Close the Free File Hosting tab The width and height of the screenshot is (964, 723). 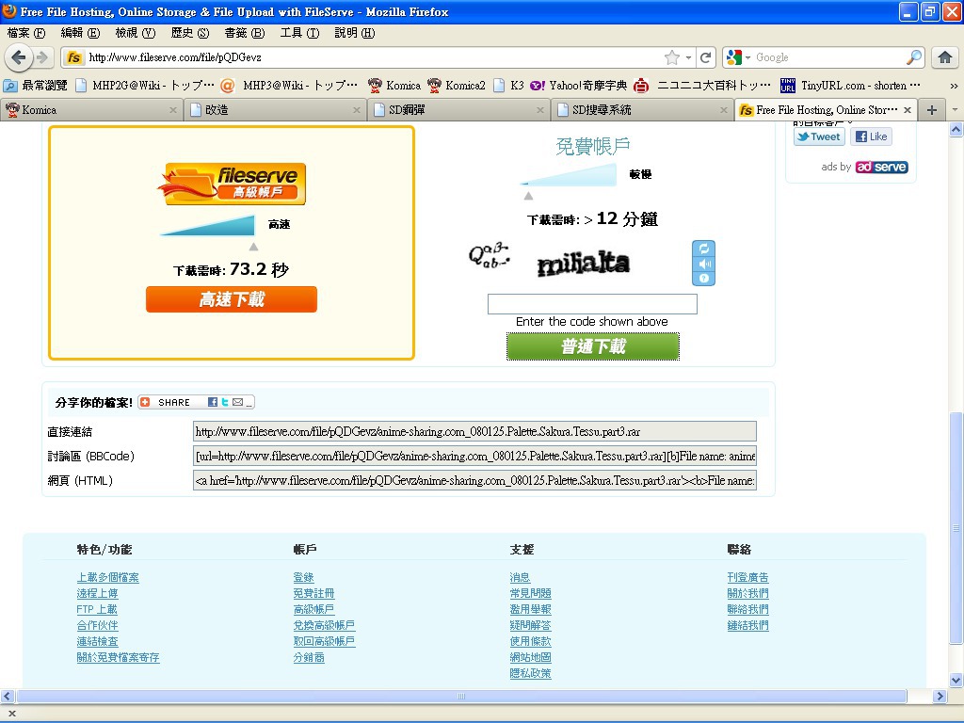pyautogui.click(x=908, y=110)
